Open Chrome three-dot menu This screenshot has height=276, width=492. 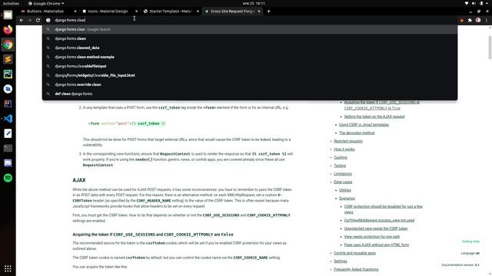pos(487,20)
